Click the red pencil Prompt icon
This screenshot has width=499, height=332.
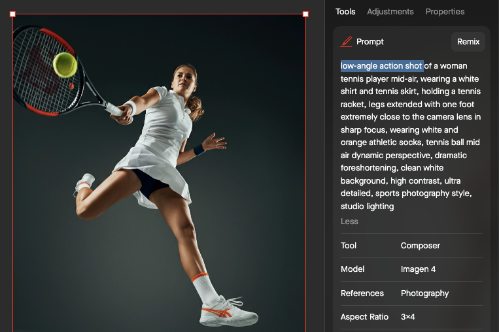tap(347, 42)
